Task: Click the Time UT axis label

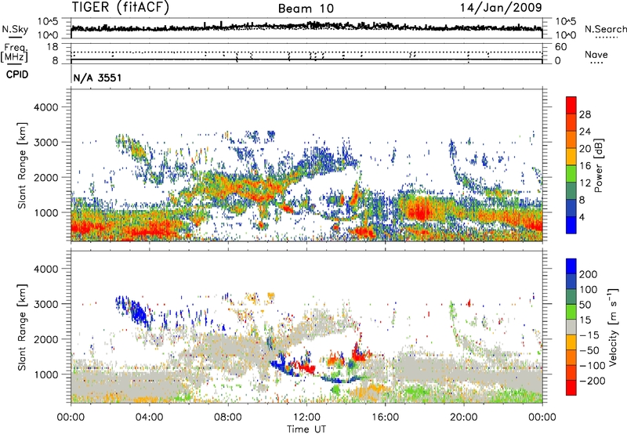Action: (306, 429)
